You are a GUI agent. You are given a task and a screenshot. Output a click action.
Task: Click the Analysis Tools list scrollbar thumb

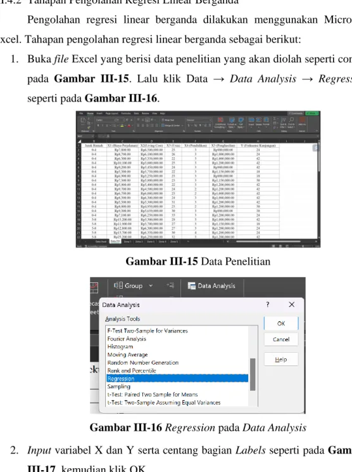click(253, 374)
